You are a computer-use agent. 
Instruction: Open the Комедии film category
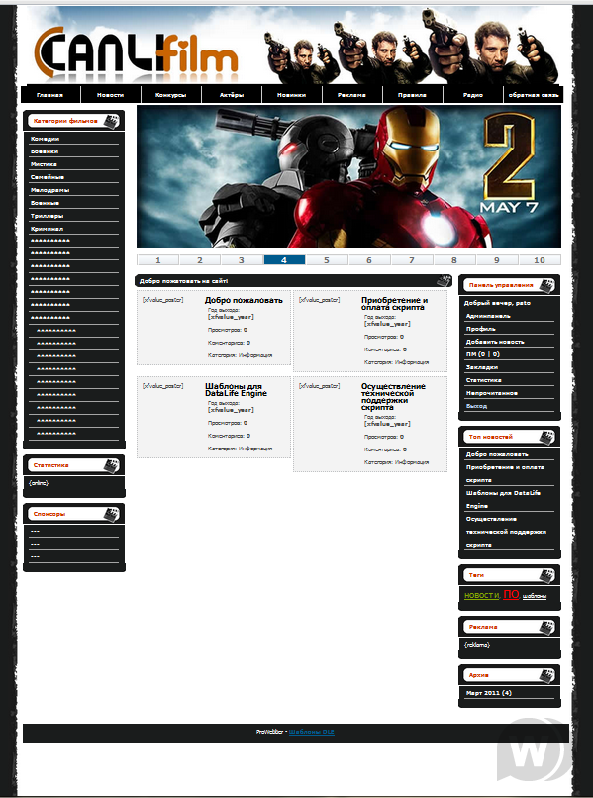[x=45, y=139]
